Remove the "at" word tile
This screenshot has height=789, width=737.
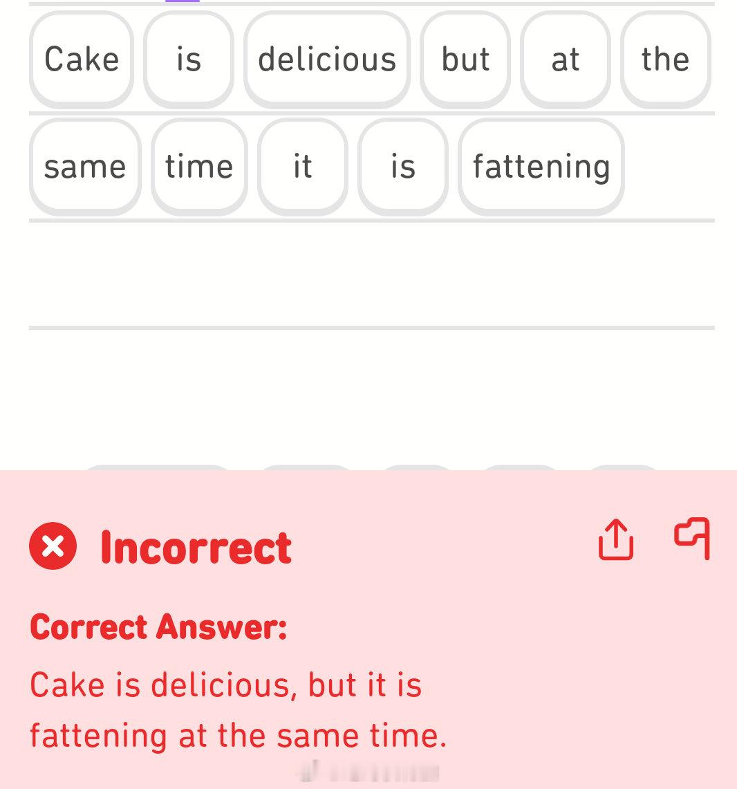pyautogui.click(x=566, y=59)
